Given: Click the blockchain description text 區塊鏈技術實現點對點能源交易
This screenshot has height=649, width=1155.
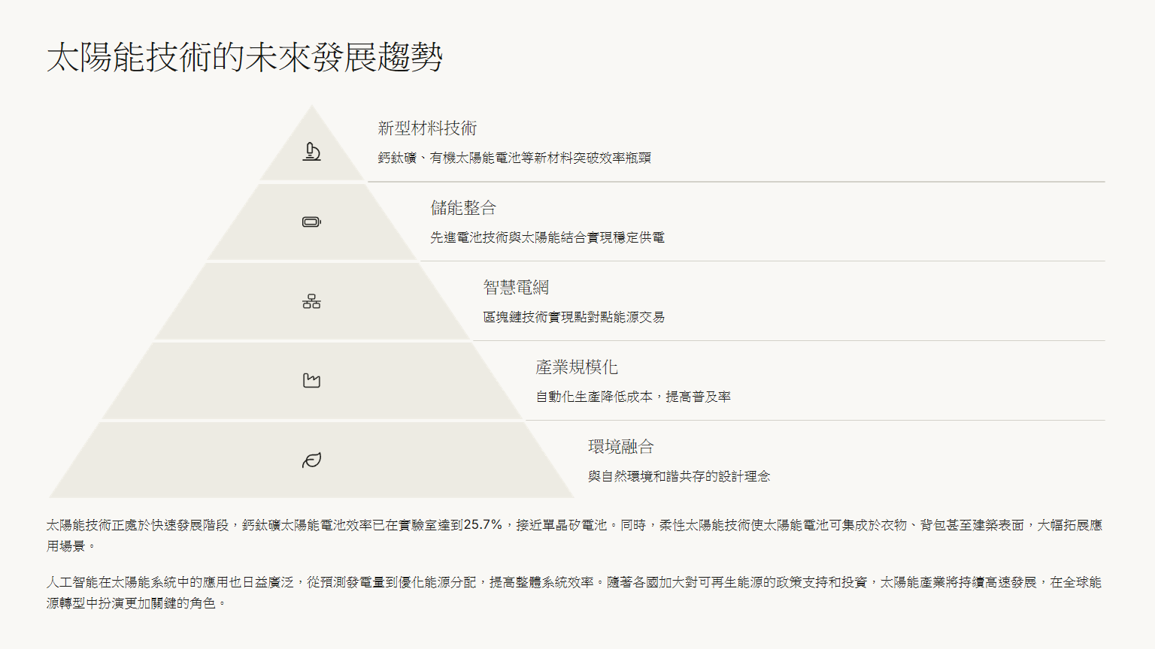Looking at the screenshot, I should pos(574,317).
